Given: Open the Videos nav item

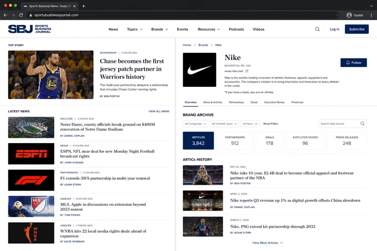Looking at the screenshot, I should point(259,29).
